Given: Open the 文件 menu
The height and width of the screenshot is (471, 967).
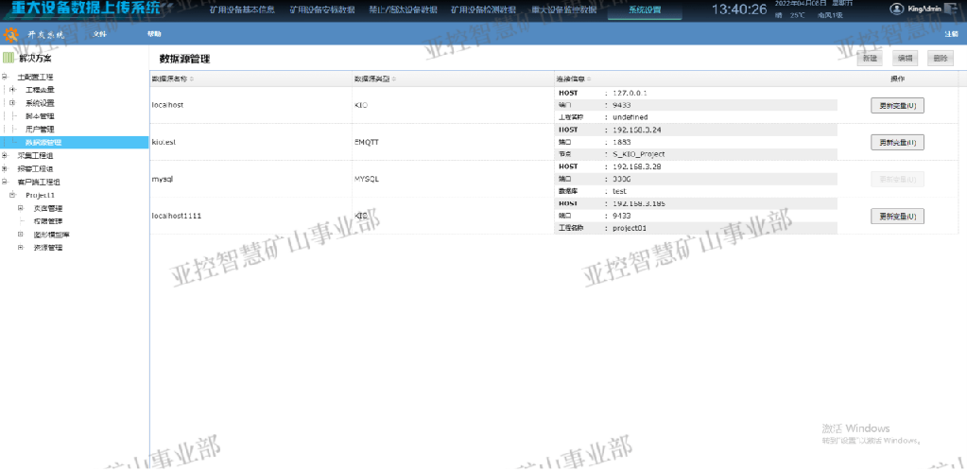Looking at the screenshot, I should click(x=100, y=34).
